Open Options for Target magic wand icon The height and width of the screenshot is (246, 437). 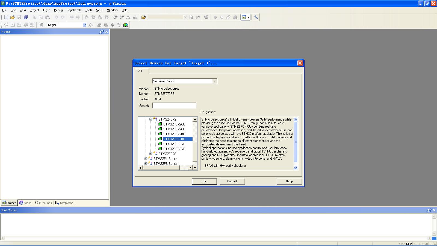click(91, 25)
